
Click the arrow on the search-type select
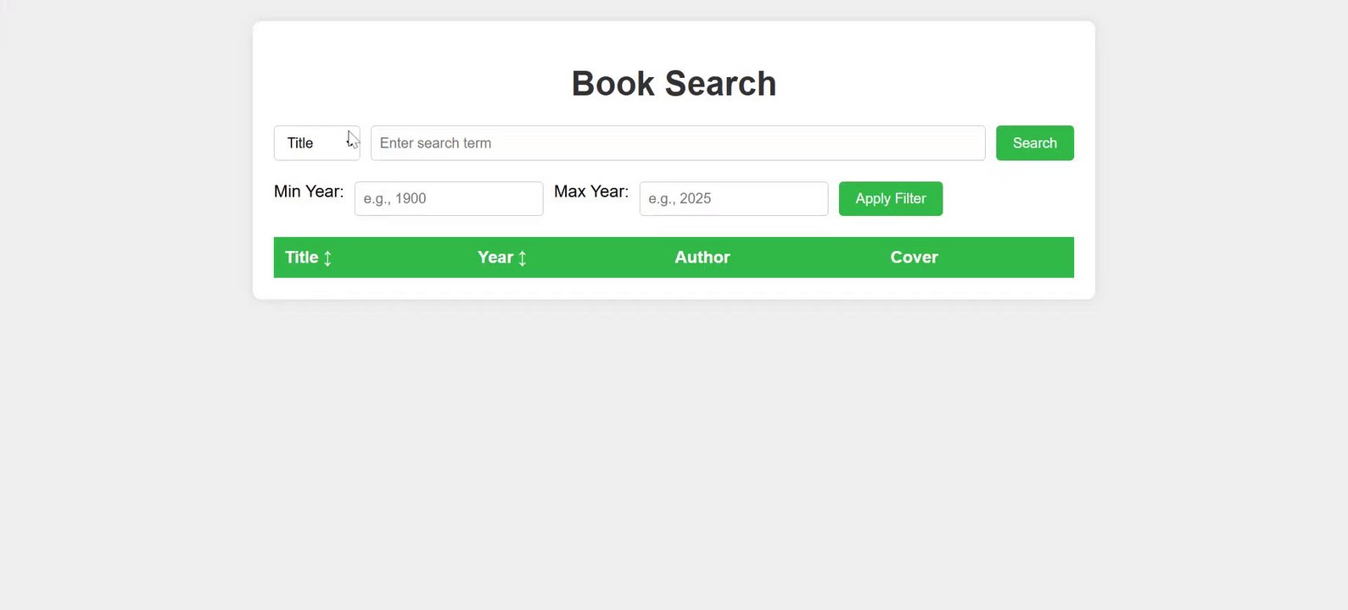point(350,143)
